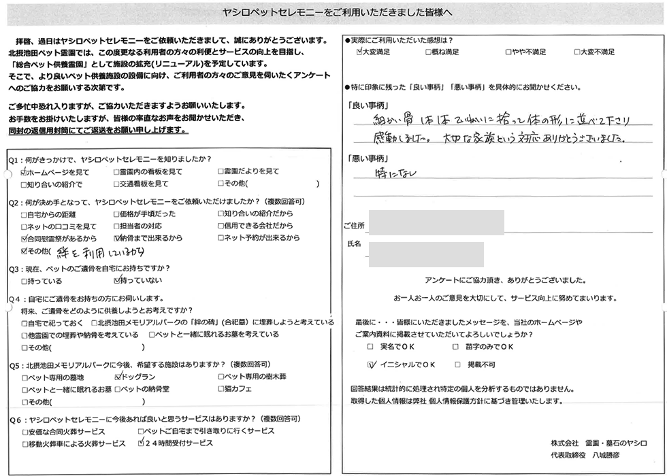Select the 大変満足 satisfaction box

[x=359, y=52]
